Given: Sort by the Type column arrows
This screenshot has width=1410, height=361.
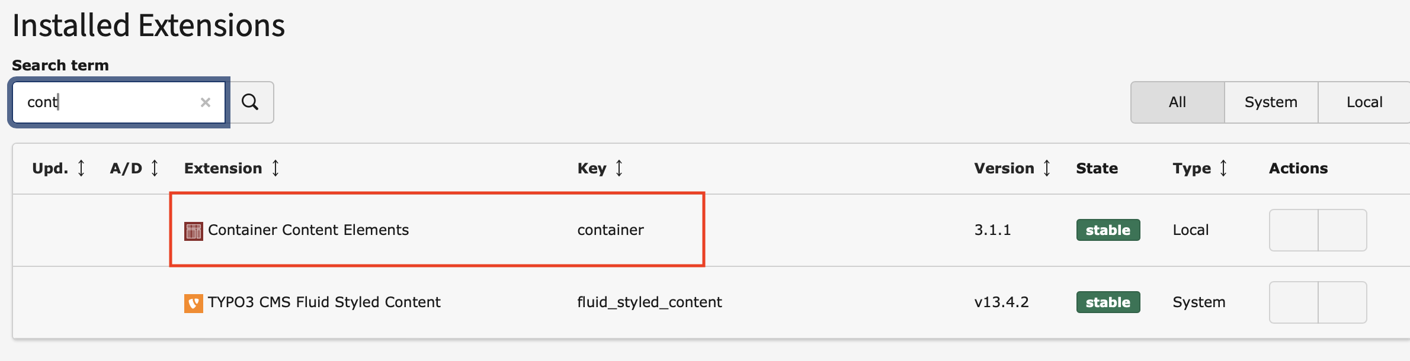Looking at the screenshot, I should point(1223,168).
